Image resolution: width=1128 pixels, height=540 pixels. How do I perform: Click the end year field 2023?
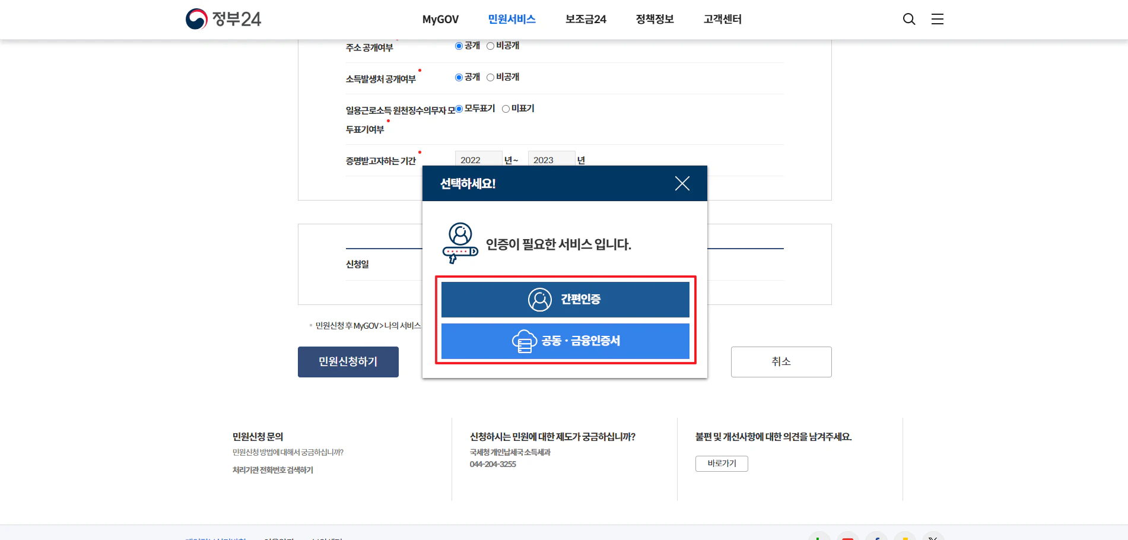(x=552, y=159)
